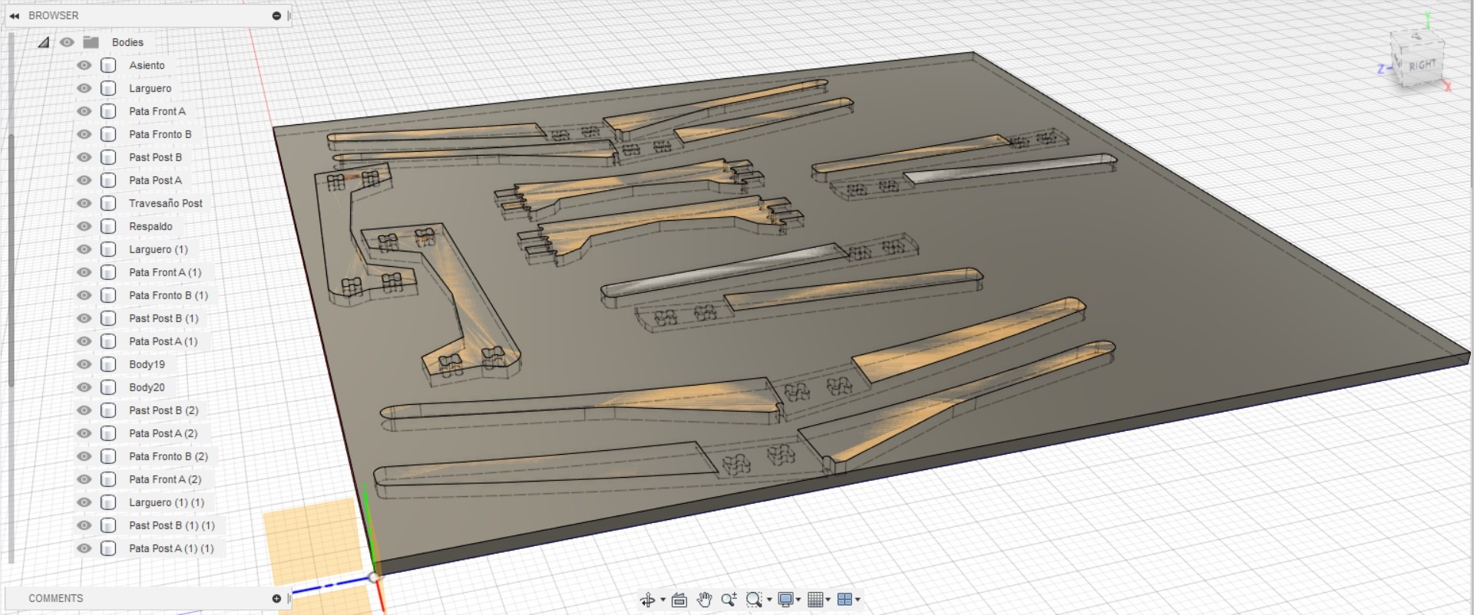The height and width of the screenshot is (615, 1474).
Task: Click the body icon next to Larguero (1)
Action: tap(108, 249)
